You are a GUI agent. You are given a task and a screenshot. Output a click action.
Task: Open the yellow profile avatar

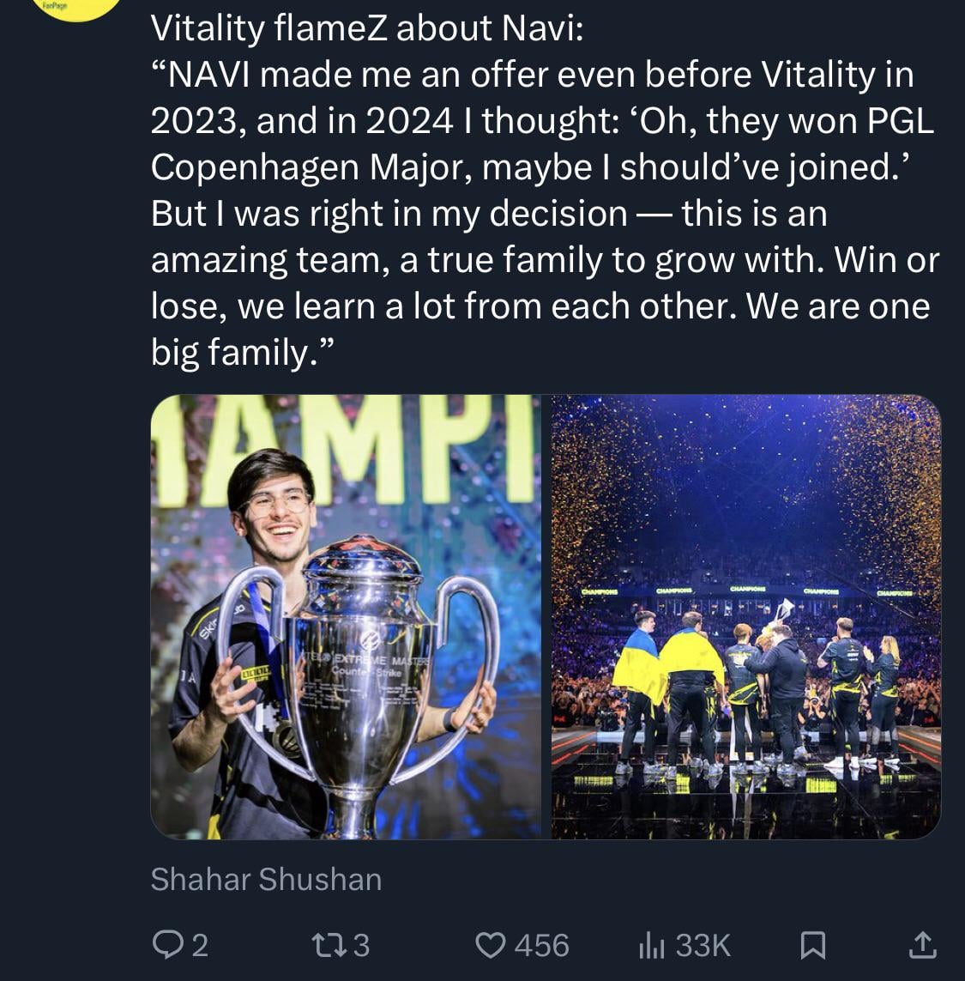[x=78, y=9]
